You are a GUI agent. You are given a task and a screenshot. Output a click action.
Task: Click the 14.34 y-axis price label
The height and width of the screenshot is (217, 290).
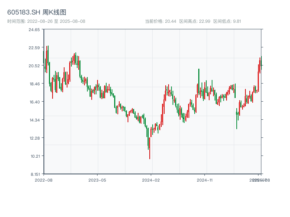point(34,120)
